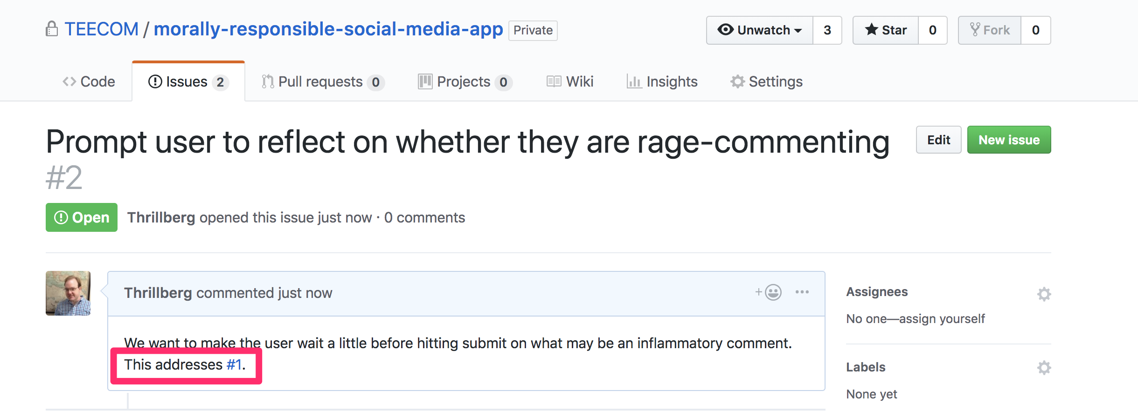Viewport: 1138px width, 418px height.
Task: View the watchers count of 3
Action: point(827,30)
